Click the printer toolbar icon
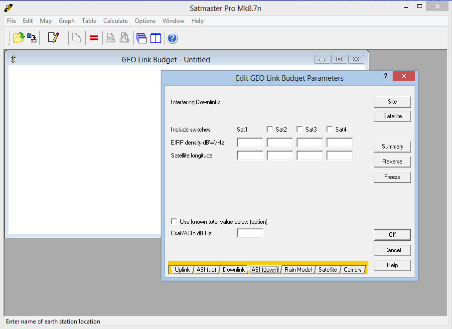 pyautogui.click(x=110, y=38)
